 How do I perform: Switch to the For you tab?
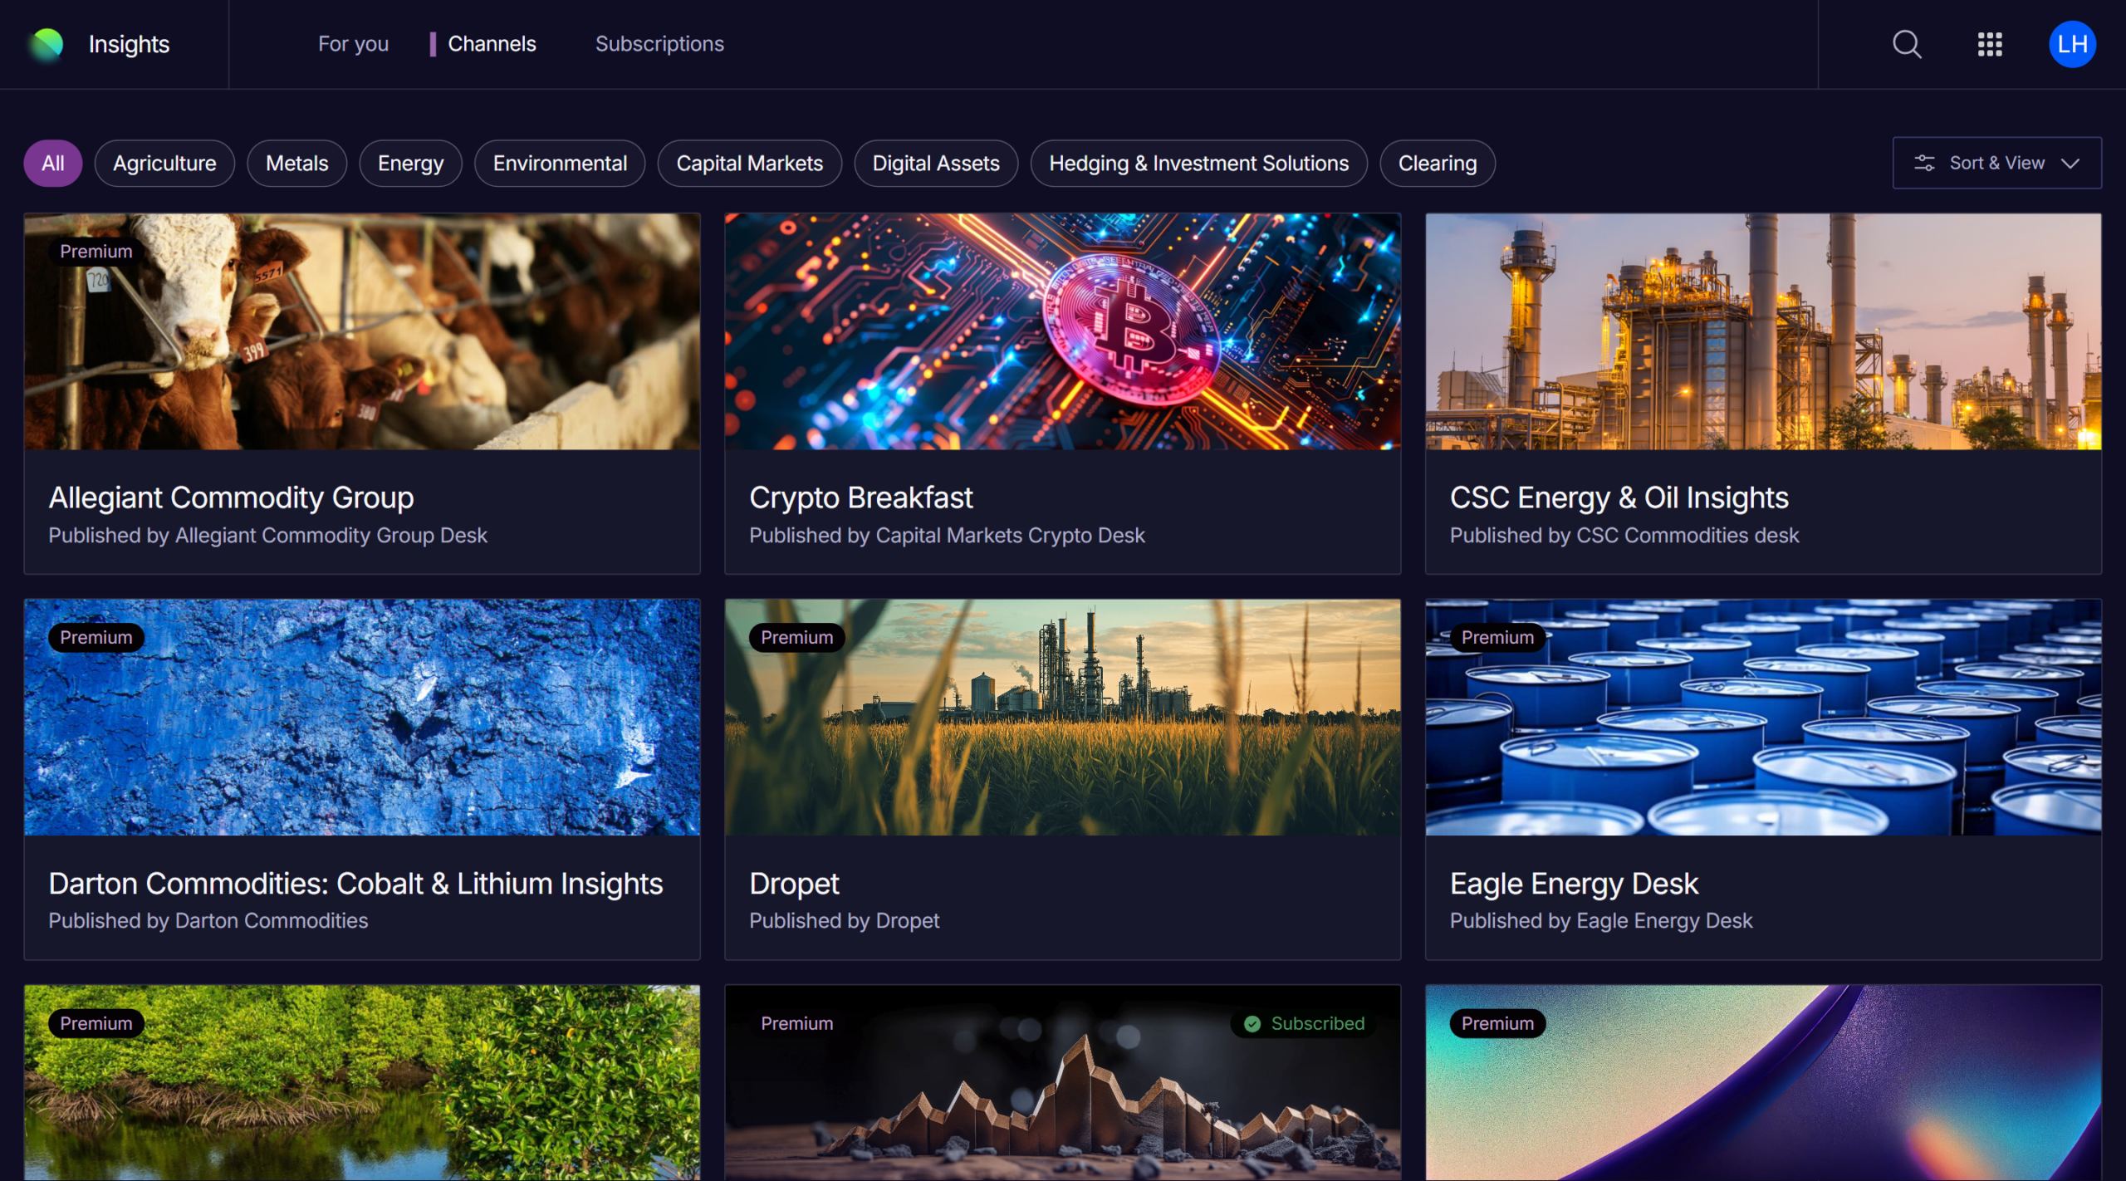tap(353, 44)
